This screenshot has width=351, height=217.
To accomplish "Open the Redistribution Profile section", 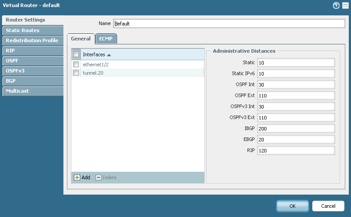I will point(32,40).
